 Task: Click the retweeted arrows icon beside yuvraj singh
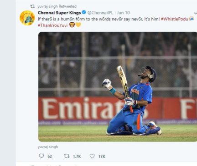coord(32,6)
